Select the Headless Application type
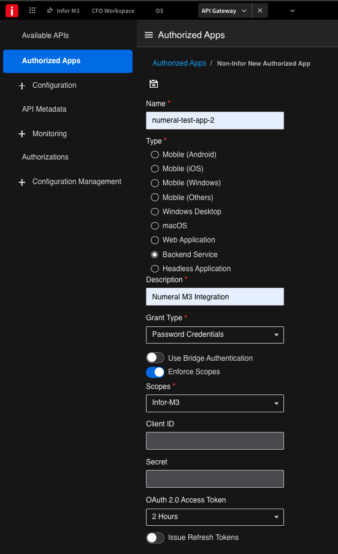 pyautogui.click(x=155, y=269)
